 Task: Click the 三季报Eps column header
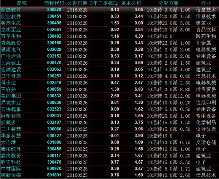(104, 3)
